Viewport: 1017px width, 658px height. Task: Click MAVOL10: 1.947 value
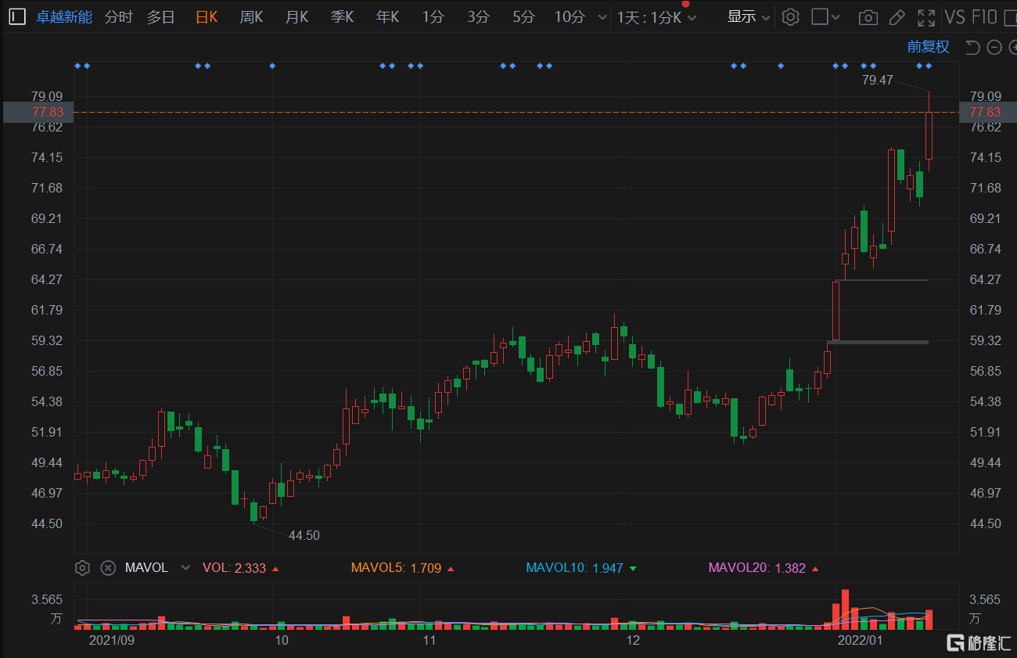[x=576, y=568]
